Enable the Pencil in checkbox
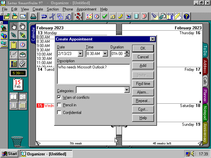This screenshot has height=158, width=211. point(59,105)
